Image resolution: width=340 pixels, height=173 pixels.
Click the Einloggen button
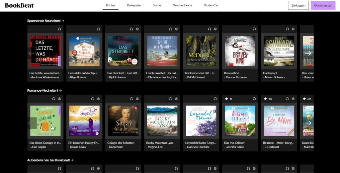(x=298, y=5)
